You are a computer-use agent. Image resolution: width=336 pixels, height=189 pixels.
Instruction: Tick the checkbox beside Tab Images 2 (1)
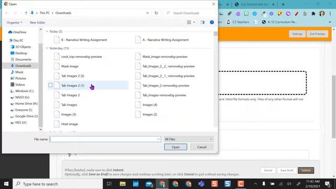click(x=50, y=86)
